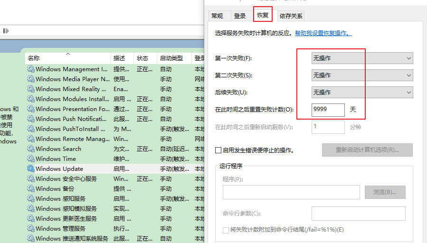Switch to the 登录 tab
Screen dimensions: 427x243
click(240, 16)
